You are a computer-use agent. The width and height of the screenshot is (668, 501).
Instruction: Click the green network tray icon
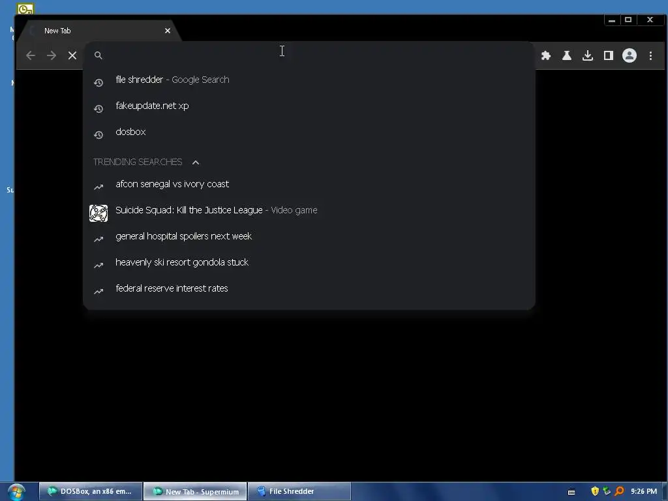(x=607, y=491)
